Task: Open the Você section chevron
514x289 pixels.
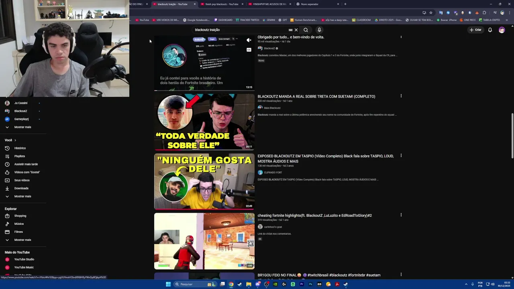Action: pyautogui.click(x=15, y=140)
